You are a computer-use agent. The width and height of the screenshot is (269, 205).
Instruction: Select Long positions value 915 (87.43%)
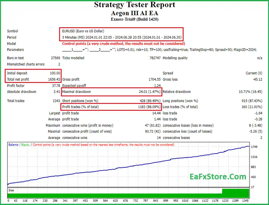(252, 101)
